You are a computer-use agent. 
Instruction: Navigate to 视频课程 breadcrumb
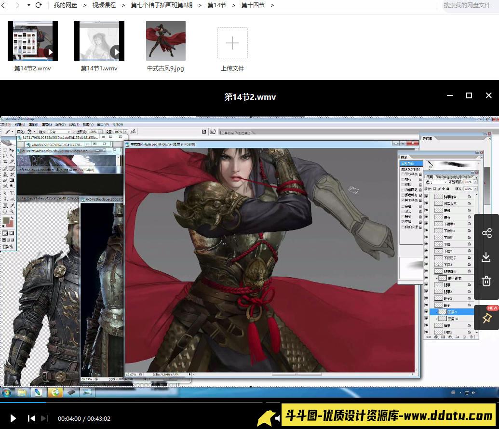pyautogui.click(x=104, y=5)
